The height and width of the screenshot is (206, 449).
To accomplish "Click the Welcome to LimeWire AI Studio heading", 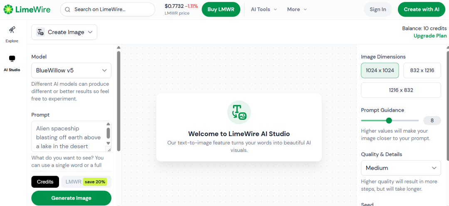I will point(239,134).
